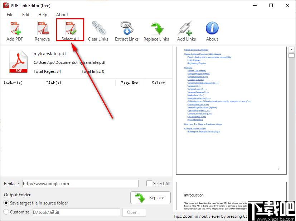Click the preview scrollbar up arrow
Image resolution: width=296 pixels, height=221 pixels.
(291, 50)
